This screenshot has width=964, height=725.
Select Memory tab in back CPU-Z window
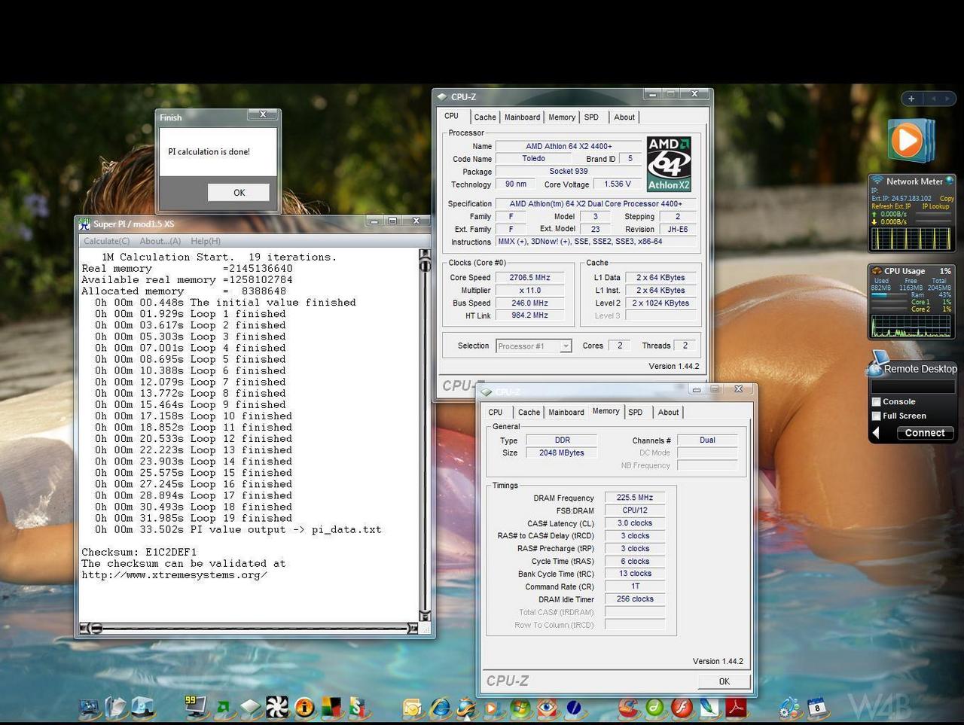coord(562,117)
